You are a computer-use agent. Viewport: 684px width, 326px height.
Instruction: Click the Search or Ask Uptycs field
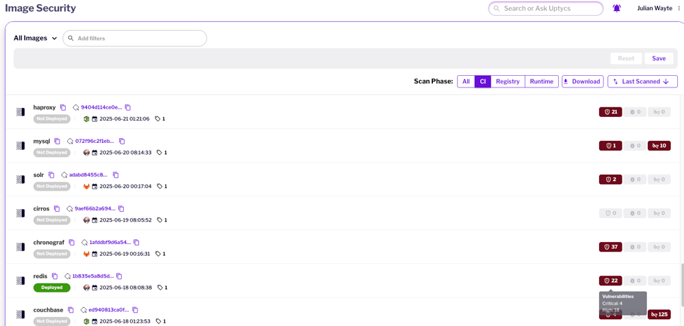click(x=545, y=8)
